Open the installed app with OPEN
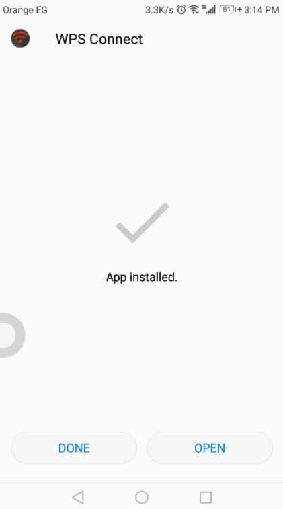This screenshot has height=509, width=283. coord(210,448)
